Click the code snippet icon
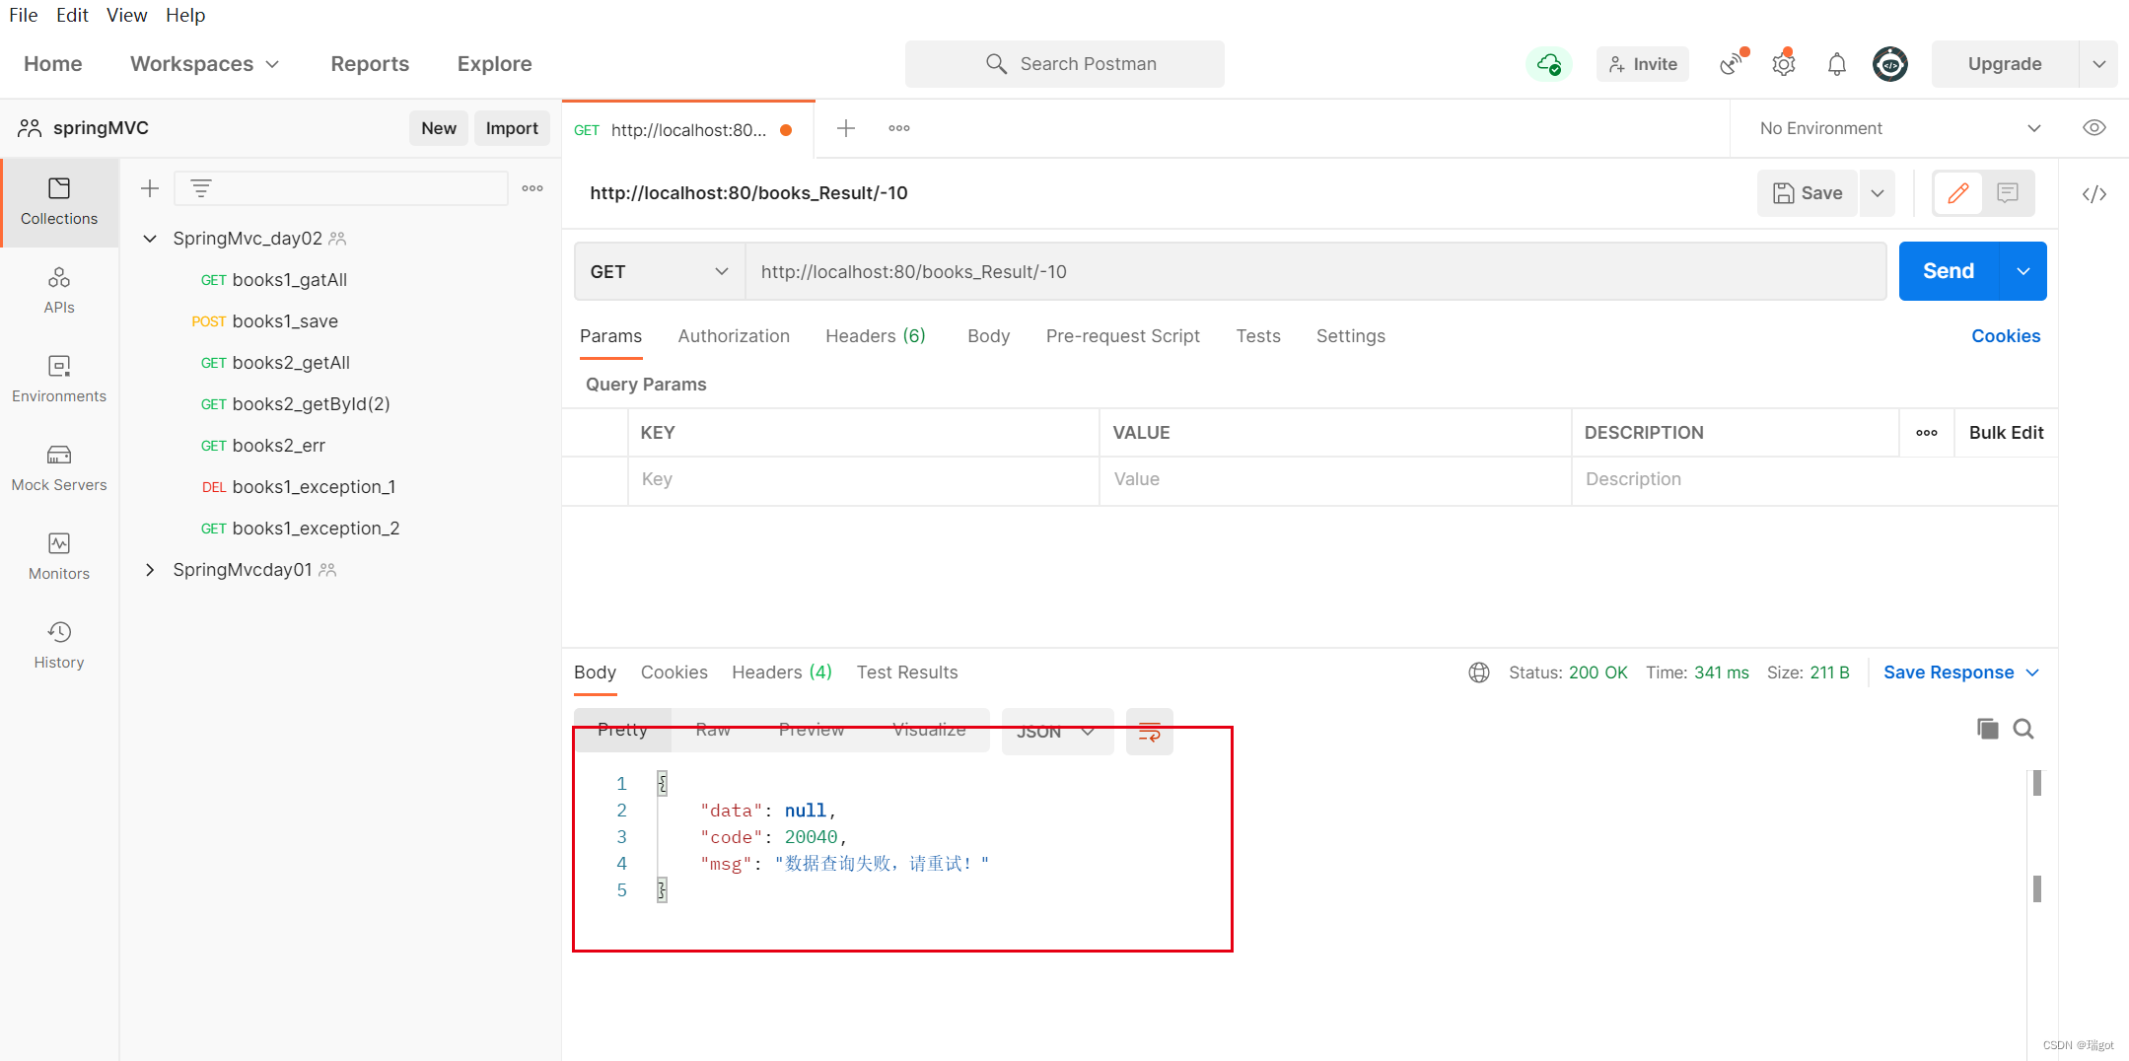The height and width of the screenshot is (1061, 2129). (x=2094, y=193)
